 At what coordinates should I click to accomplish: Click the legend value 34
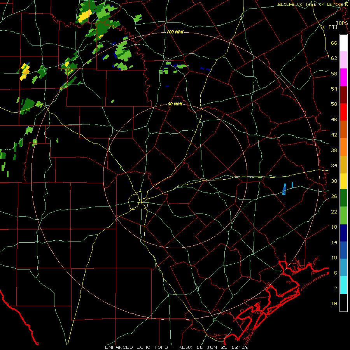point(334,166)
